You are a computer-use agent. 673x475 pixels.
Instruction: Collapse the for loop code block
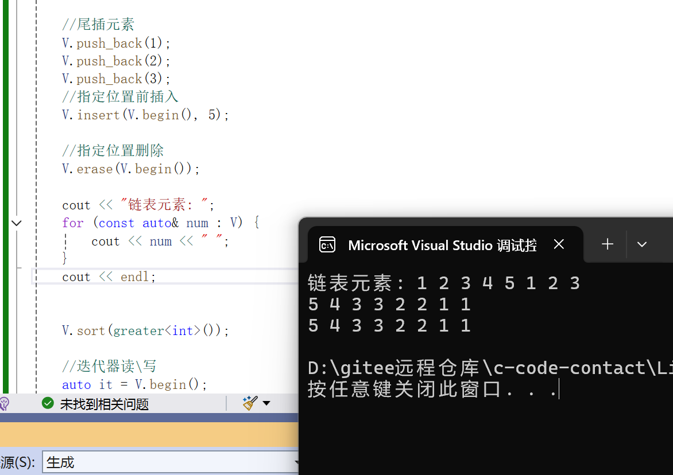point(16,223)
